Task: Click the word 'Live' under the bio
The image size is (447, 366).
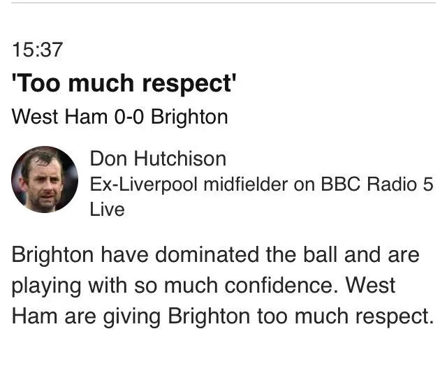Action: click(107, 209)
